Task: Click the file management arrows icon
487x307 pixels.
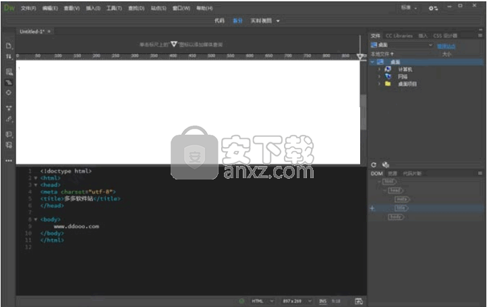Action: tap(9, 57)
